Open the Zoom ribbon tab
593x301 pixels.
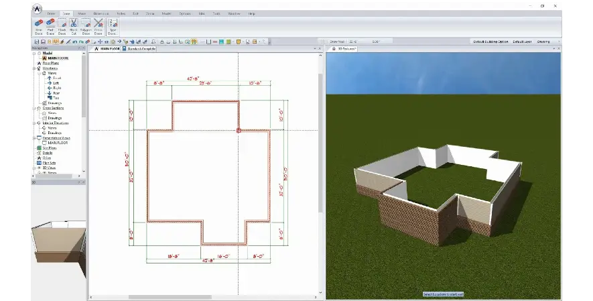pyautogui.click(x=150, y=13)
